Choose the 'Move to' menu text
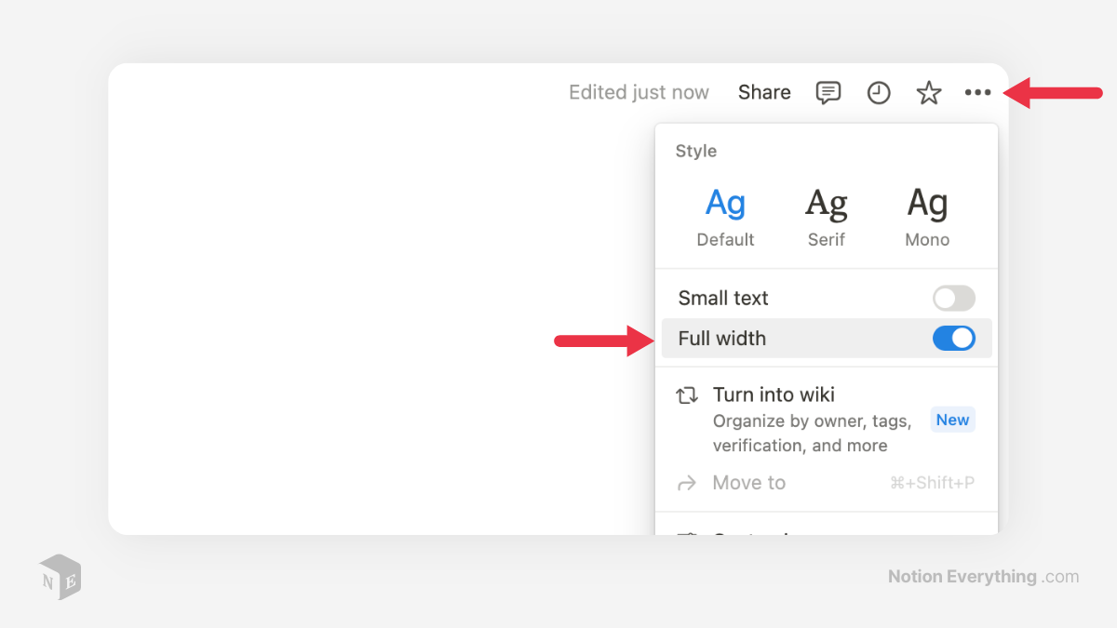 click(748, 483)
